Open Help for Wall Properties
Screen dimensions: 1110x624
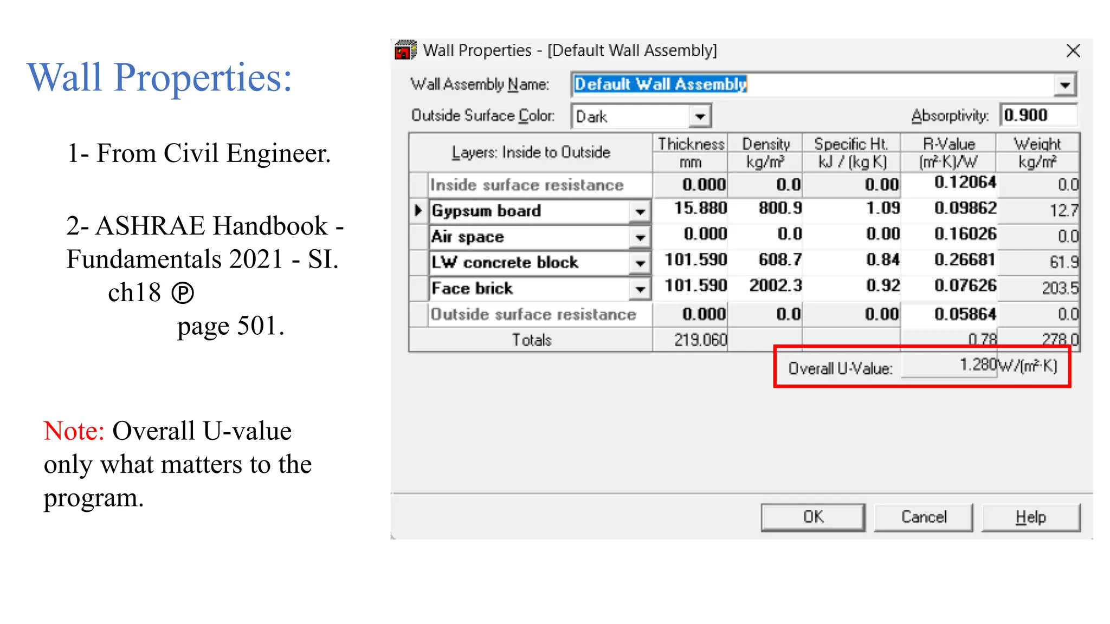[1031, 517]
